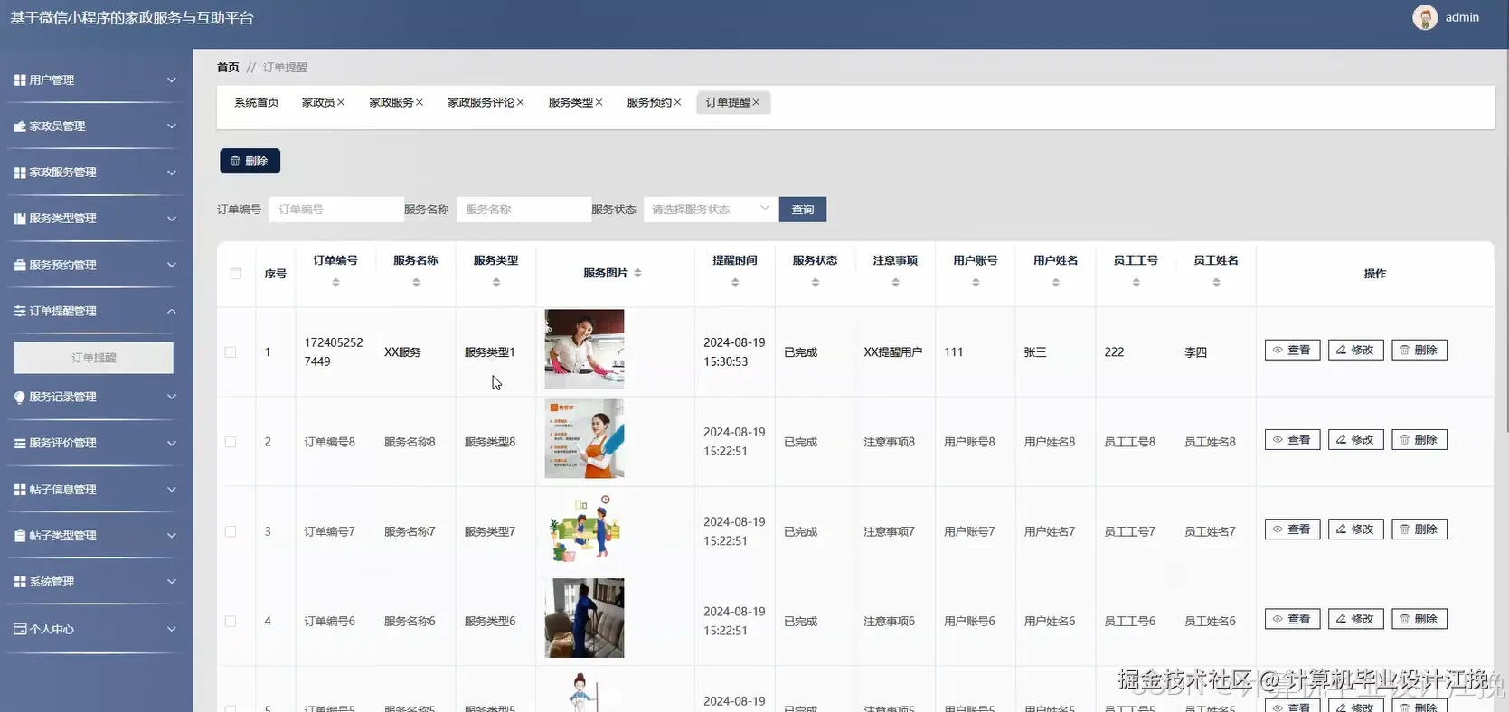Click 查看 for the 订单编号6 row
1509x712 pixels.
1292,619
